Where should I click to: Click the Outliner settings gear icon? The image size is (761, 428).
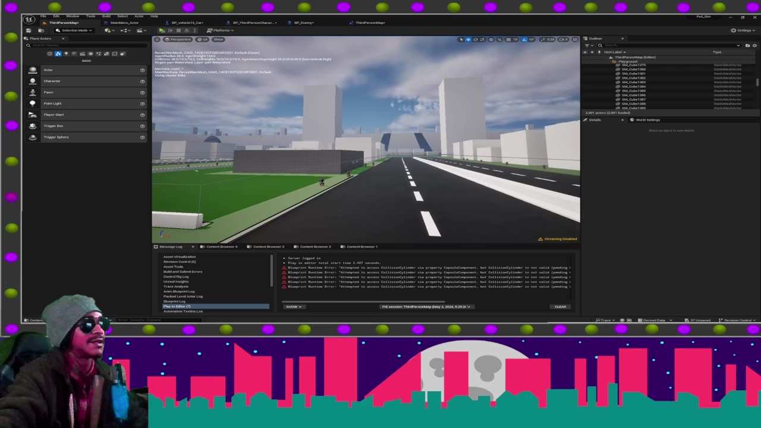[x=754, y=45]
